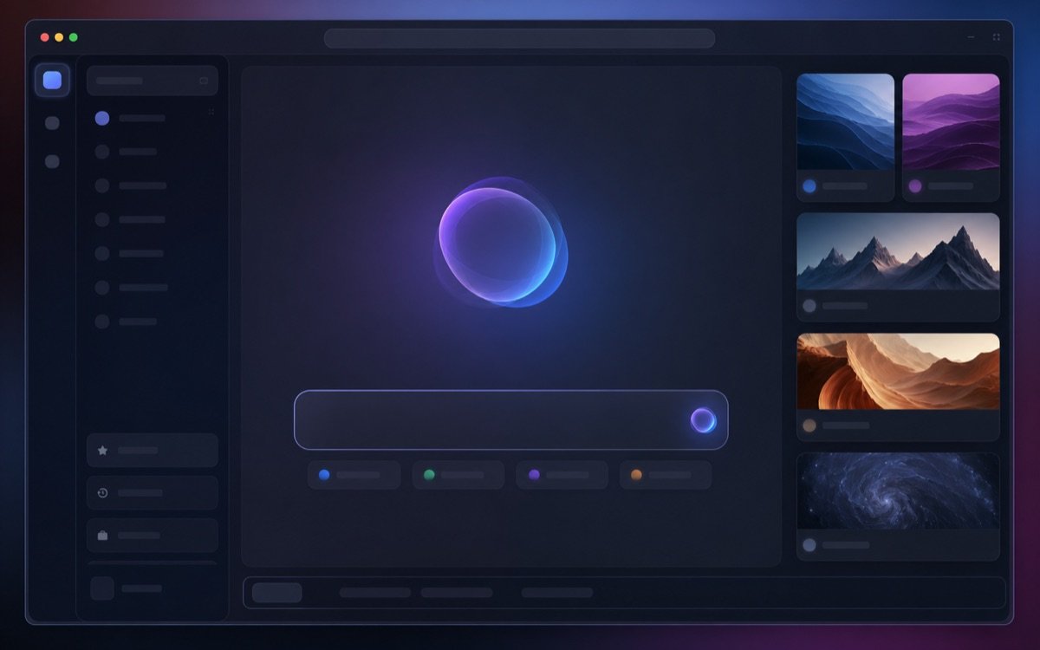
Task: Click the sidebar header search bar
Action: (152, 81)
